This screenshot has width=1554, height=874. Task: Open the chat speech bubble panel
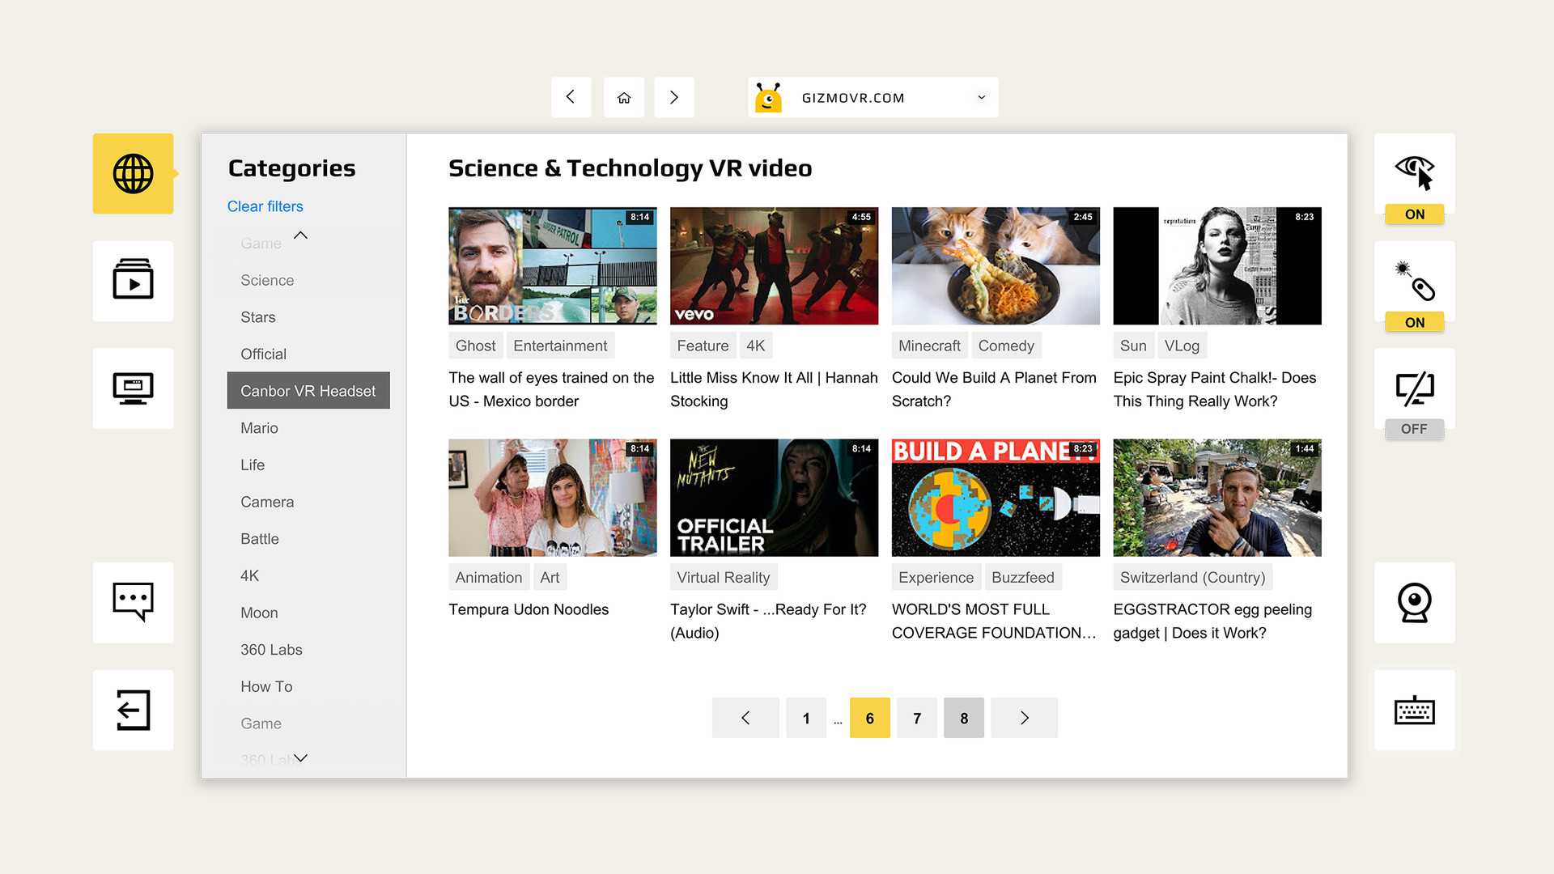133,602
